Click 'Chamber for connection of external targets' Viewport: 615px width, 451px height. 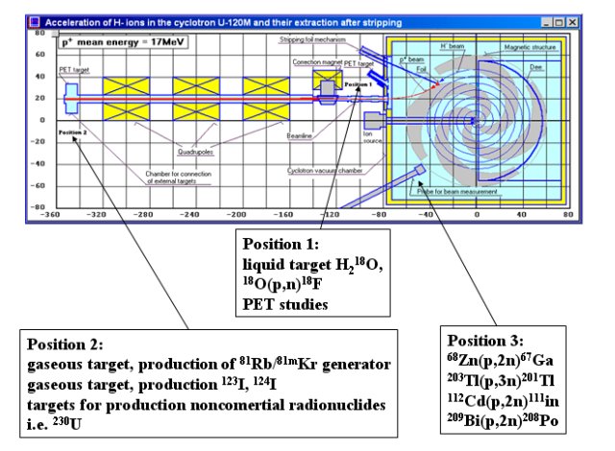178,177
